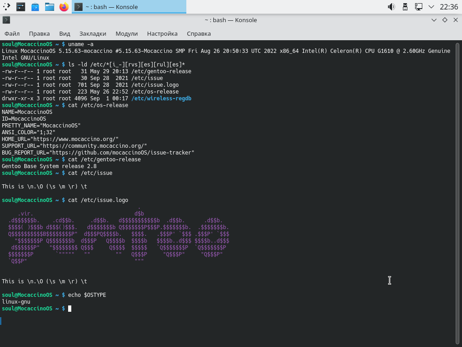Click the 'ID=MocaccinoOS' line
This screenshot has width=462, height=347.
pos(24,119)
